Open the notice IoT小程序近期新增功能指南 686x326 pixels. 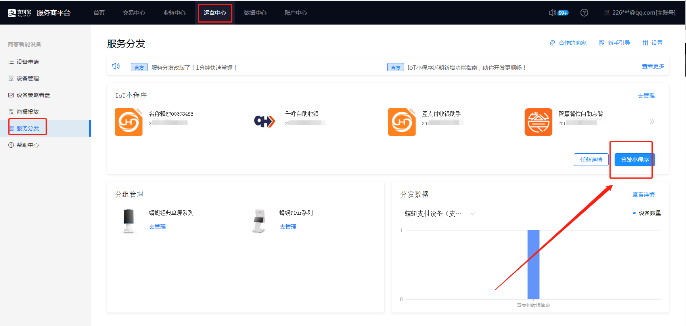[467, 68]
